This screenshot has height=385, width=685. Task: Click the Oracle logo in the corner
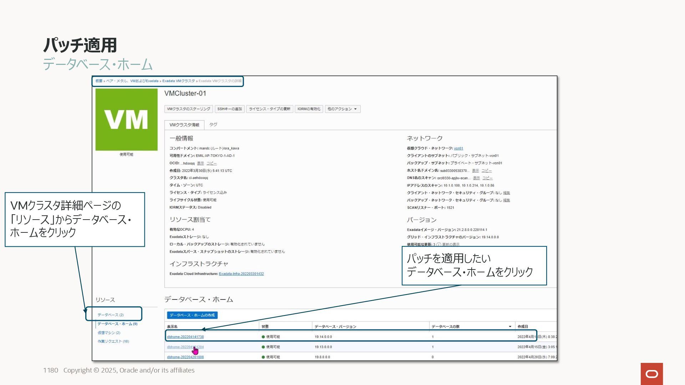tap(651, 374)
